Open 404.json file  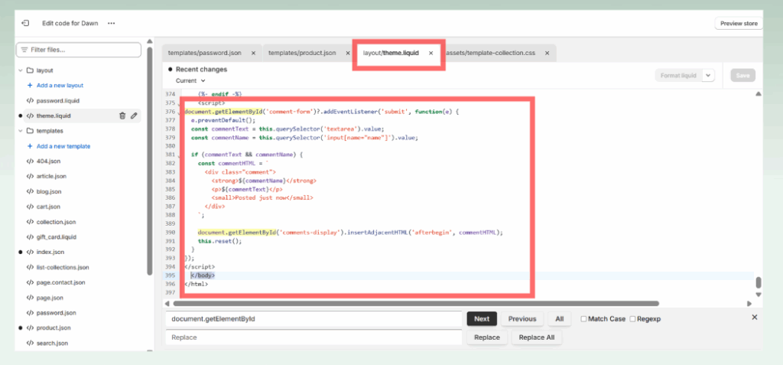(49, 161)
